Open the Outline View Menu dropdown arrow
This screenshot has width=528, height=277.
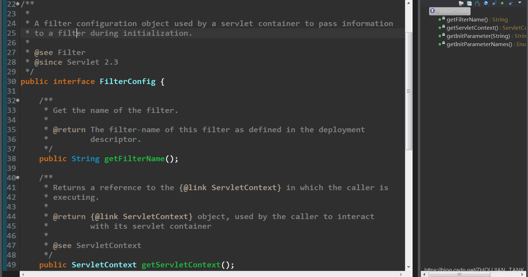[520, 3]
